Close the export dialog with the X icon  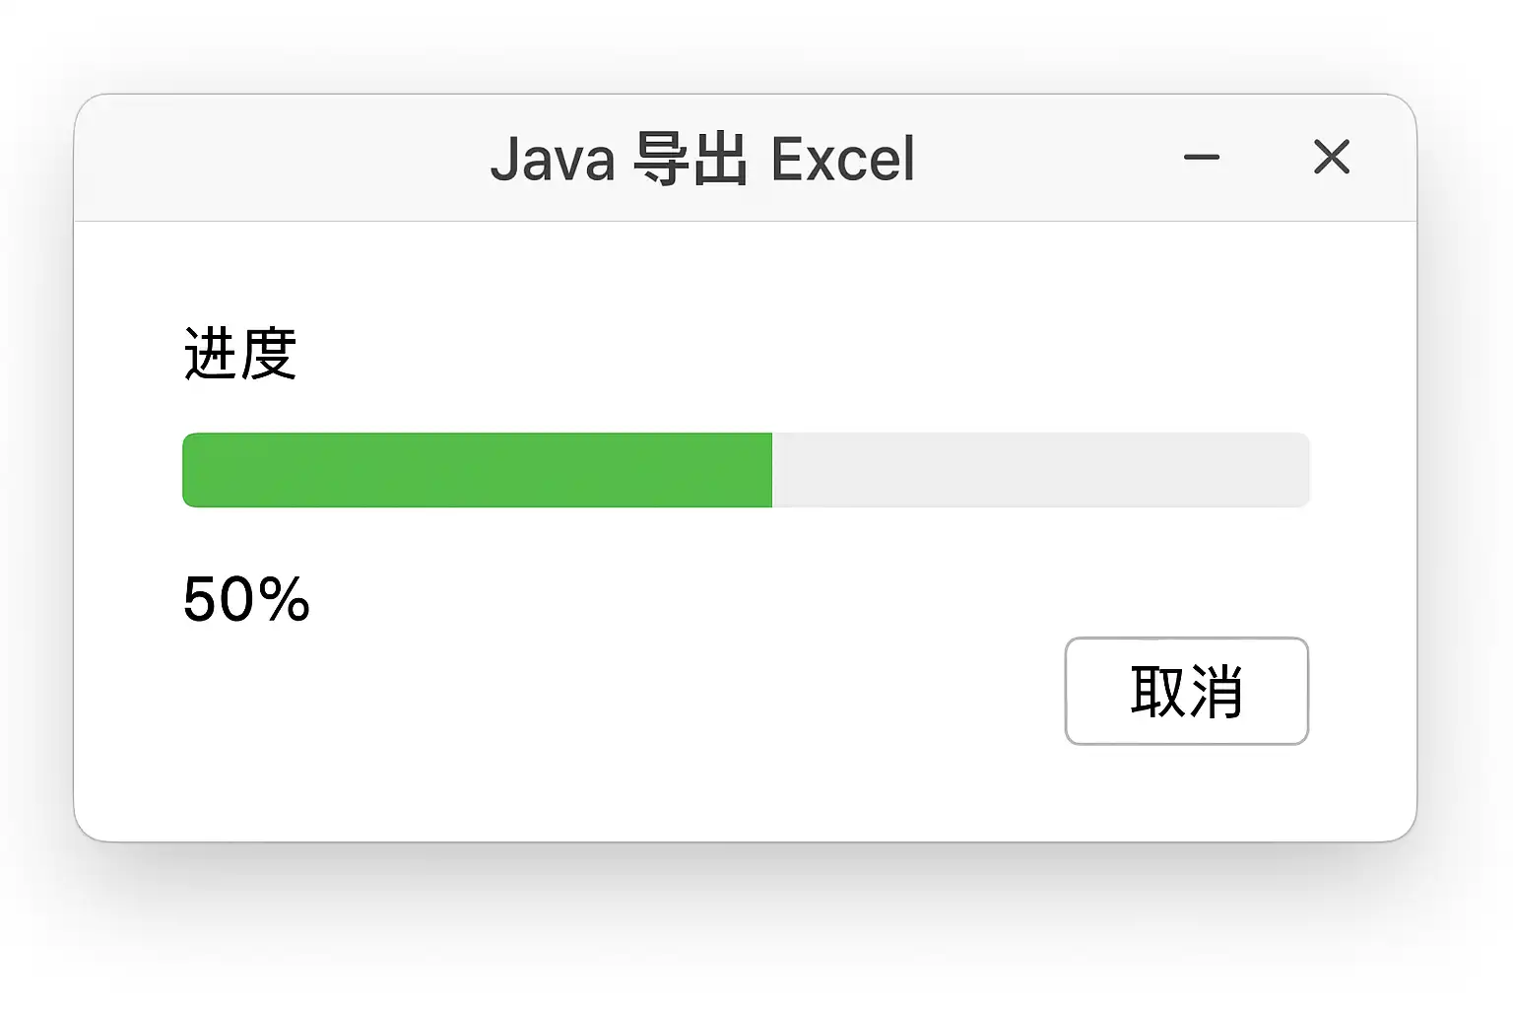(1331, 158)
